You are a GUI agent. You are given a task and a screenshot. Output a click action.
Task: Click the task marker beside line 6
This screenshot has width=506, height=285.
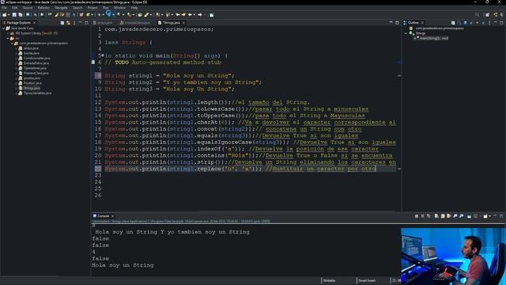pos(93,62)
